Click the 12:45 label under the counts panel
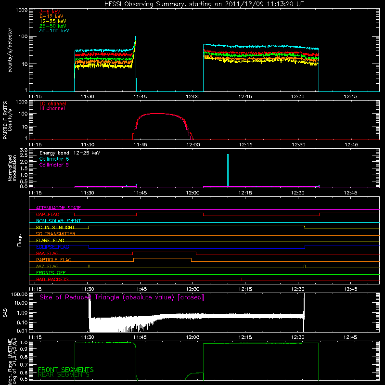 [350, 97]
